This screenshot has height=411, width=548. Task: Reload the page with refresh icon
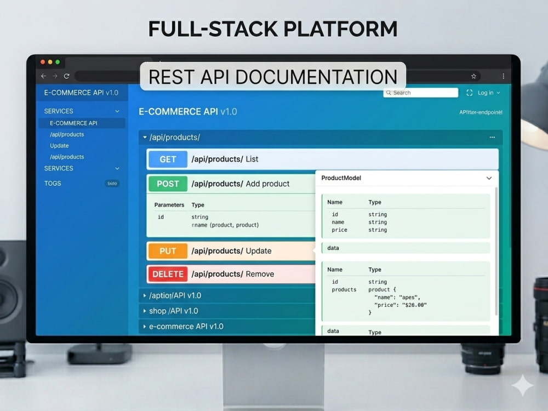67,76
